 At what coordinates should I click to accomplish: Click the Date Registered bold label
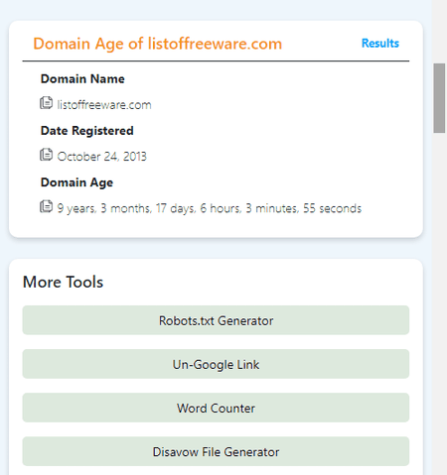(87, 131)
